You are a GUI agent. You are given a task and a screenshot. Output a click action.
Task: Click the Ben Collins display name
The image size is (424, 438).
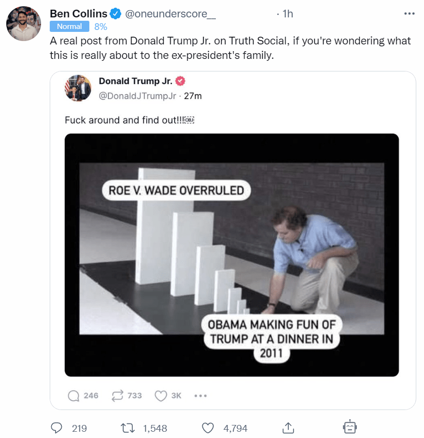(x=78, y=14)
